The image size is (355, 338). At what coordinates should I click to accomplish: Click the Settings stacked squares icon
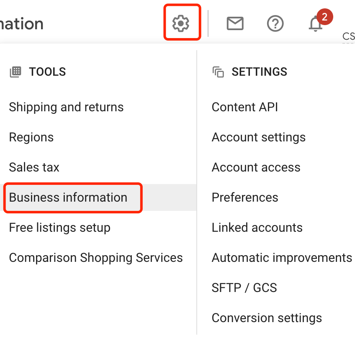coord(218,72)
